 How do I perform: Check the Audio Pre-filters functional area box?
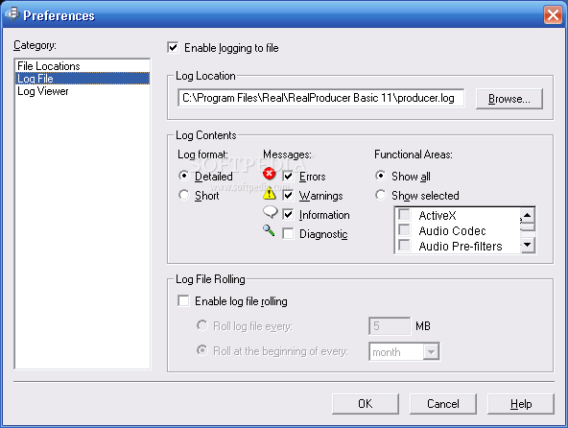pos(404,246)
